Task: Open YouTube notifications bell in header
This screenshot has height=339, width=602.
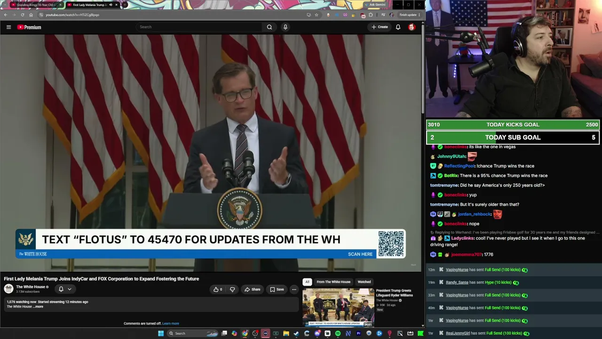Action: 398,27
